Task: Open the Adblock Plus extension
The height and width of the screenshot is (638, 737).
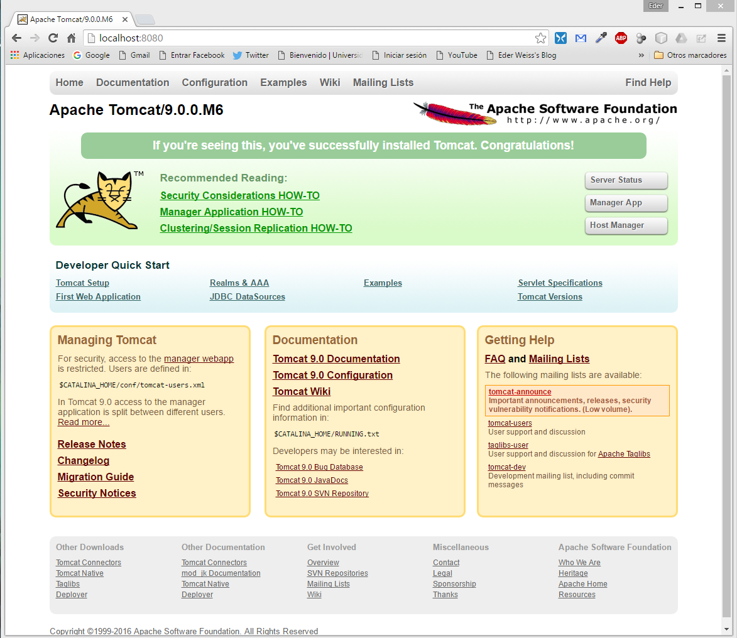Action: [x=621, y=38]
